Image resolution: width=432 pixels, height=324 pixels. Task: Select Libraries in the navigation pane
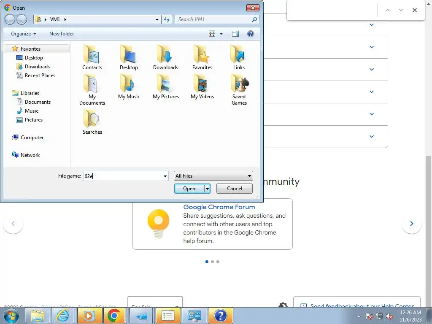tap(30, 93)
